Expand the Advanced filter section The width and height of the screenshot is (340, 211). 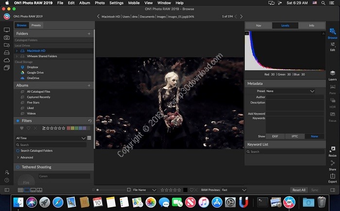[x=27, y=157]
